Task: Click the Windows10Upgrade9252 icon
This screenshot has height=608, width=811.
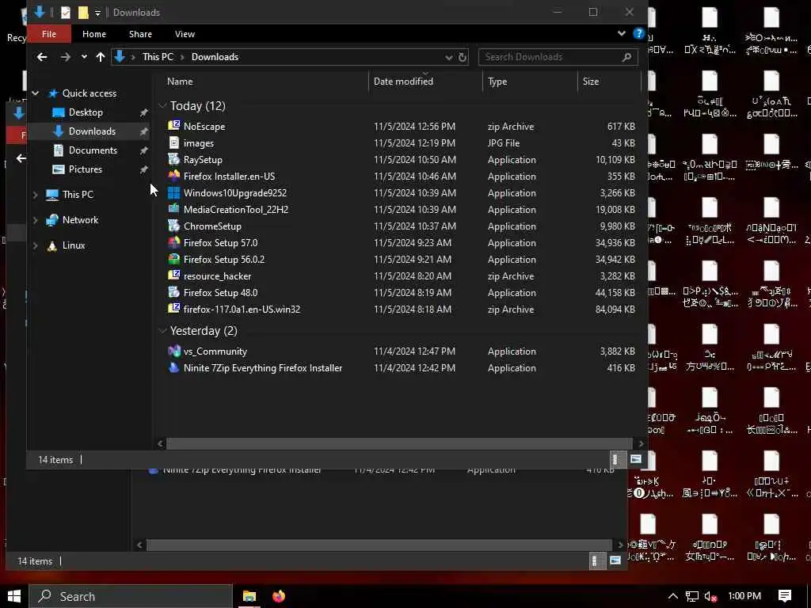Action: (173, 192)
